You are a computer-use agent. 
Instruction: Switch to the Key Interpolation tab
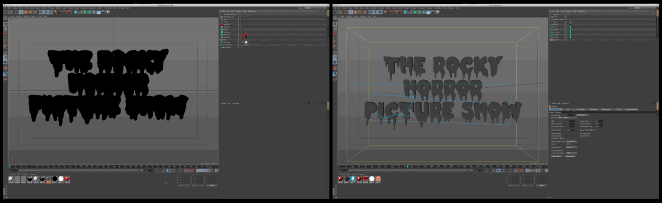[632, 109]
